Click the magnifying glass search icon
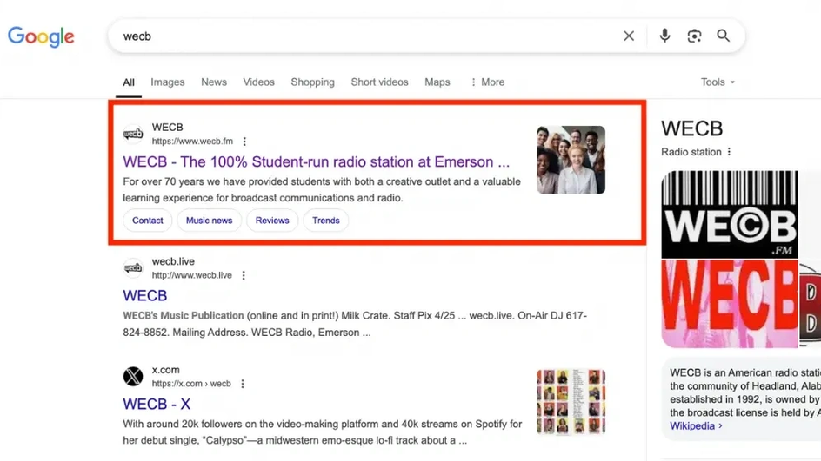The height and width of the screenshot is (461, 821). [723, 36]
